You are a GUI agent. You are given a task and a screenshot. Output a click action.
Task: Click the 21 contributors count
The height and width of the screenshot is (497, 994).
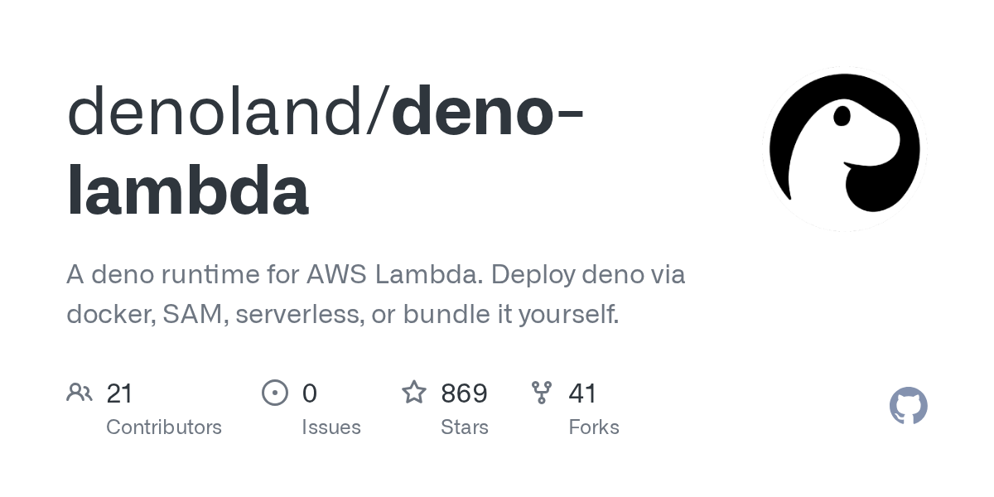[x=119, y=393]
